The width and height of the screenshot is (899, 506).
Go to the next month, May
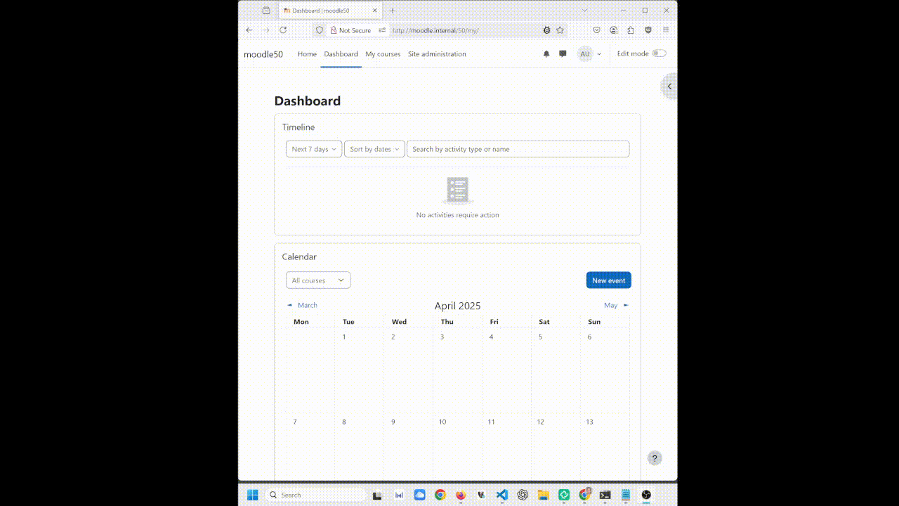pos(617,305)
